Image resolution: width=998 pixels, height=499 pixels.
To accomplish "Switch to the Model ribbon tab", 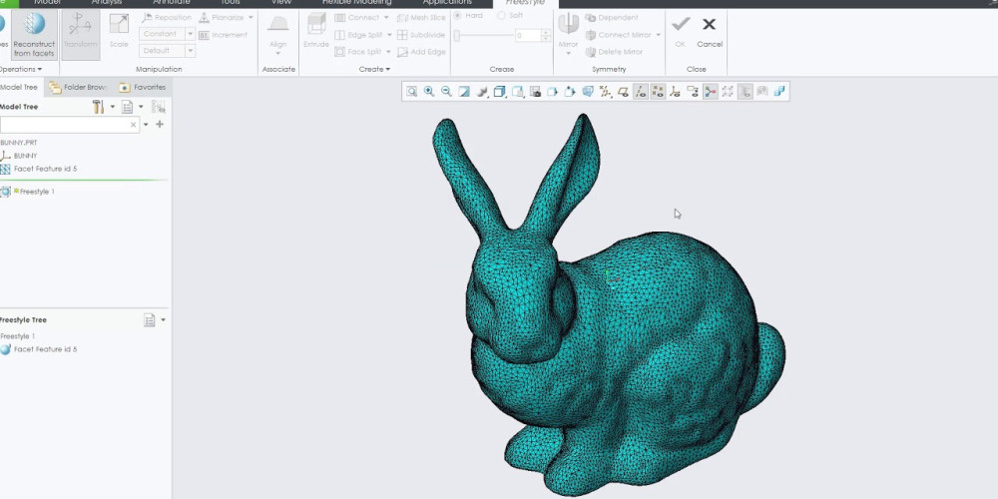I will pyautogui.click(x=47, y=3).
